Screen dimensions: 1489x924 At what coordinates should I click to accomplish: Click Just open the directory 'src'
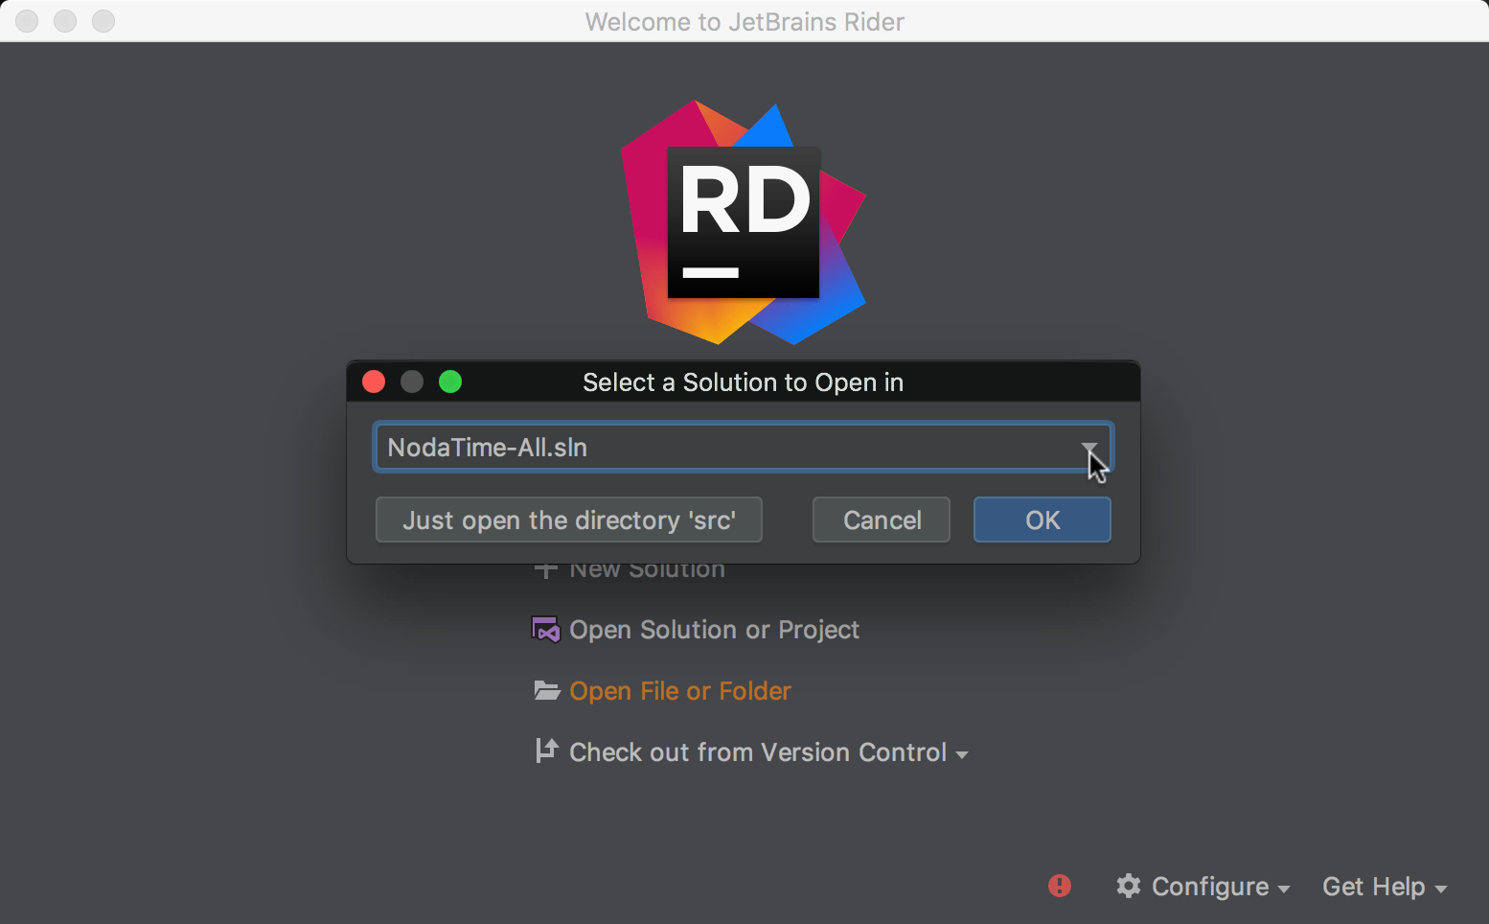click(569, 520)
